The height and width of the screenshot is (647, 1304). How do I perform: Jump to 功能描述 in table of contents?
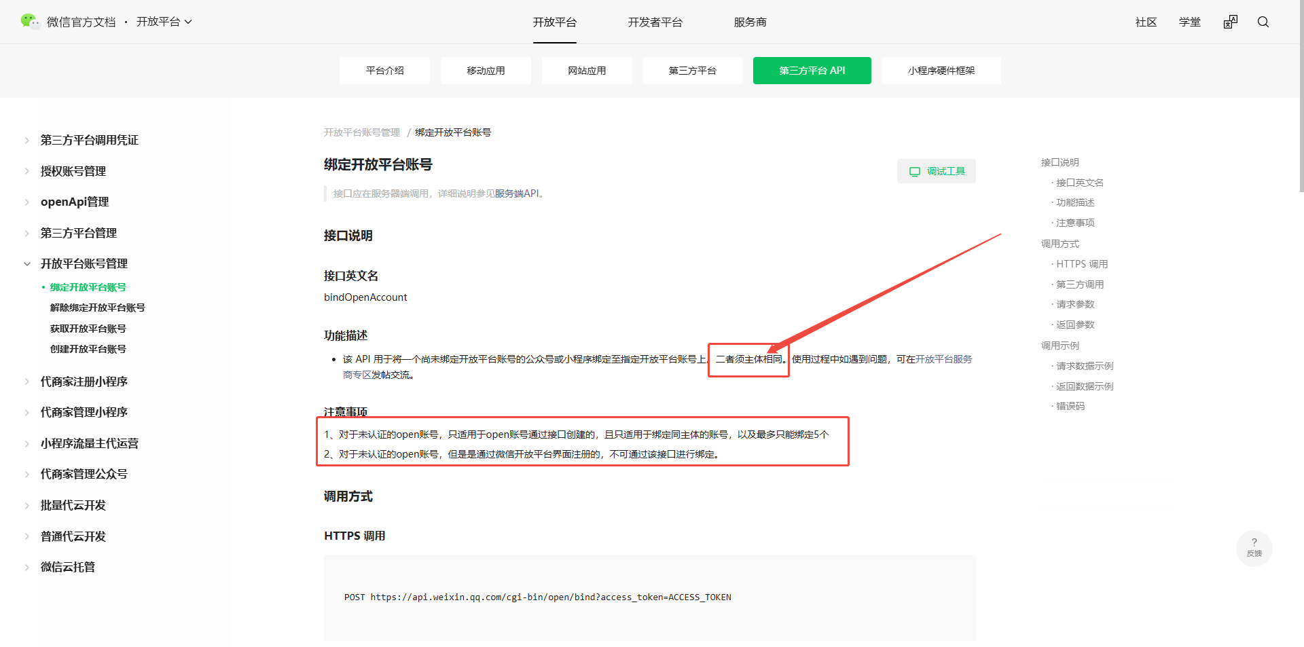click(x=1075, y=202)
